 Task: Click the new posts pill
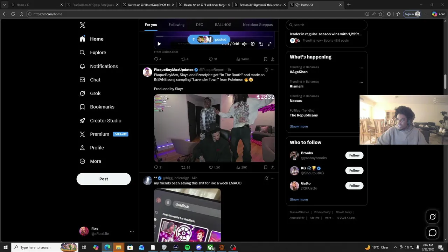point(209,40)
